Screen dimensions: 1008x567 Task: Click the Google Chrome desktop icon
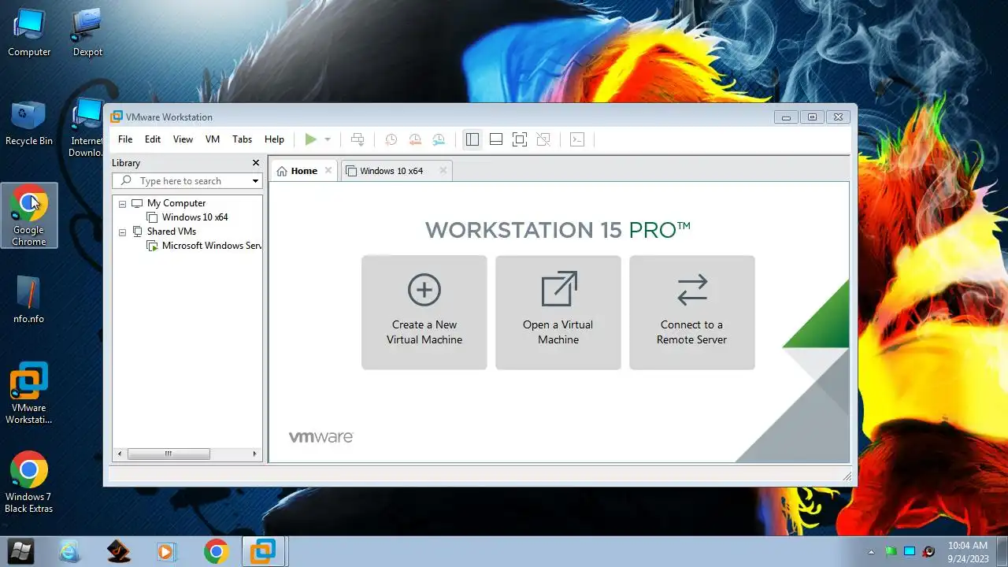pyautogui.click(x=29, y=215)
